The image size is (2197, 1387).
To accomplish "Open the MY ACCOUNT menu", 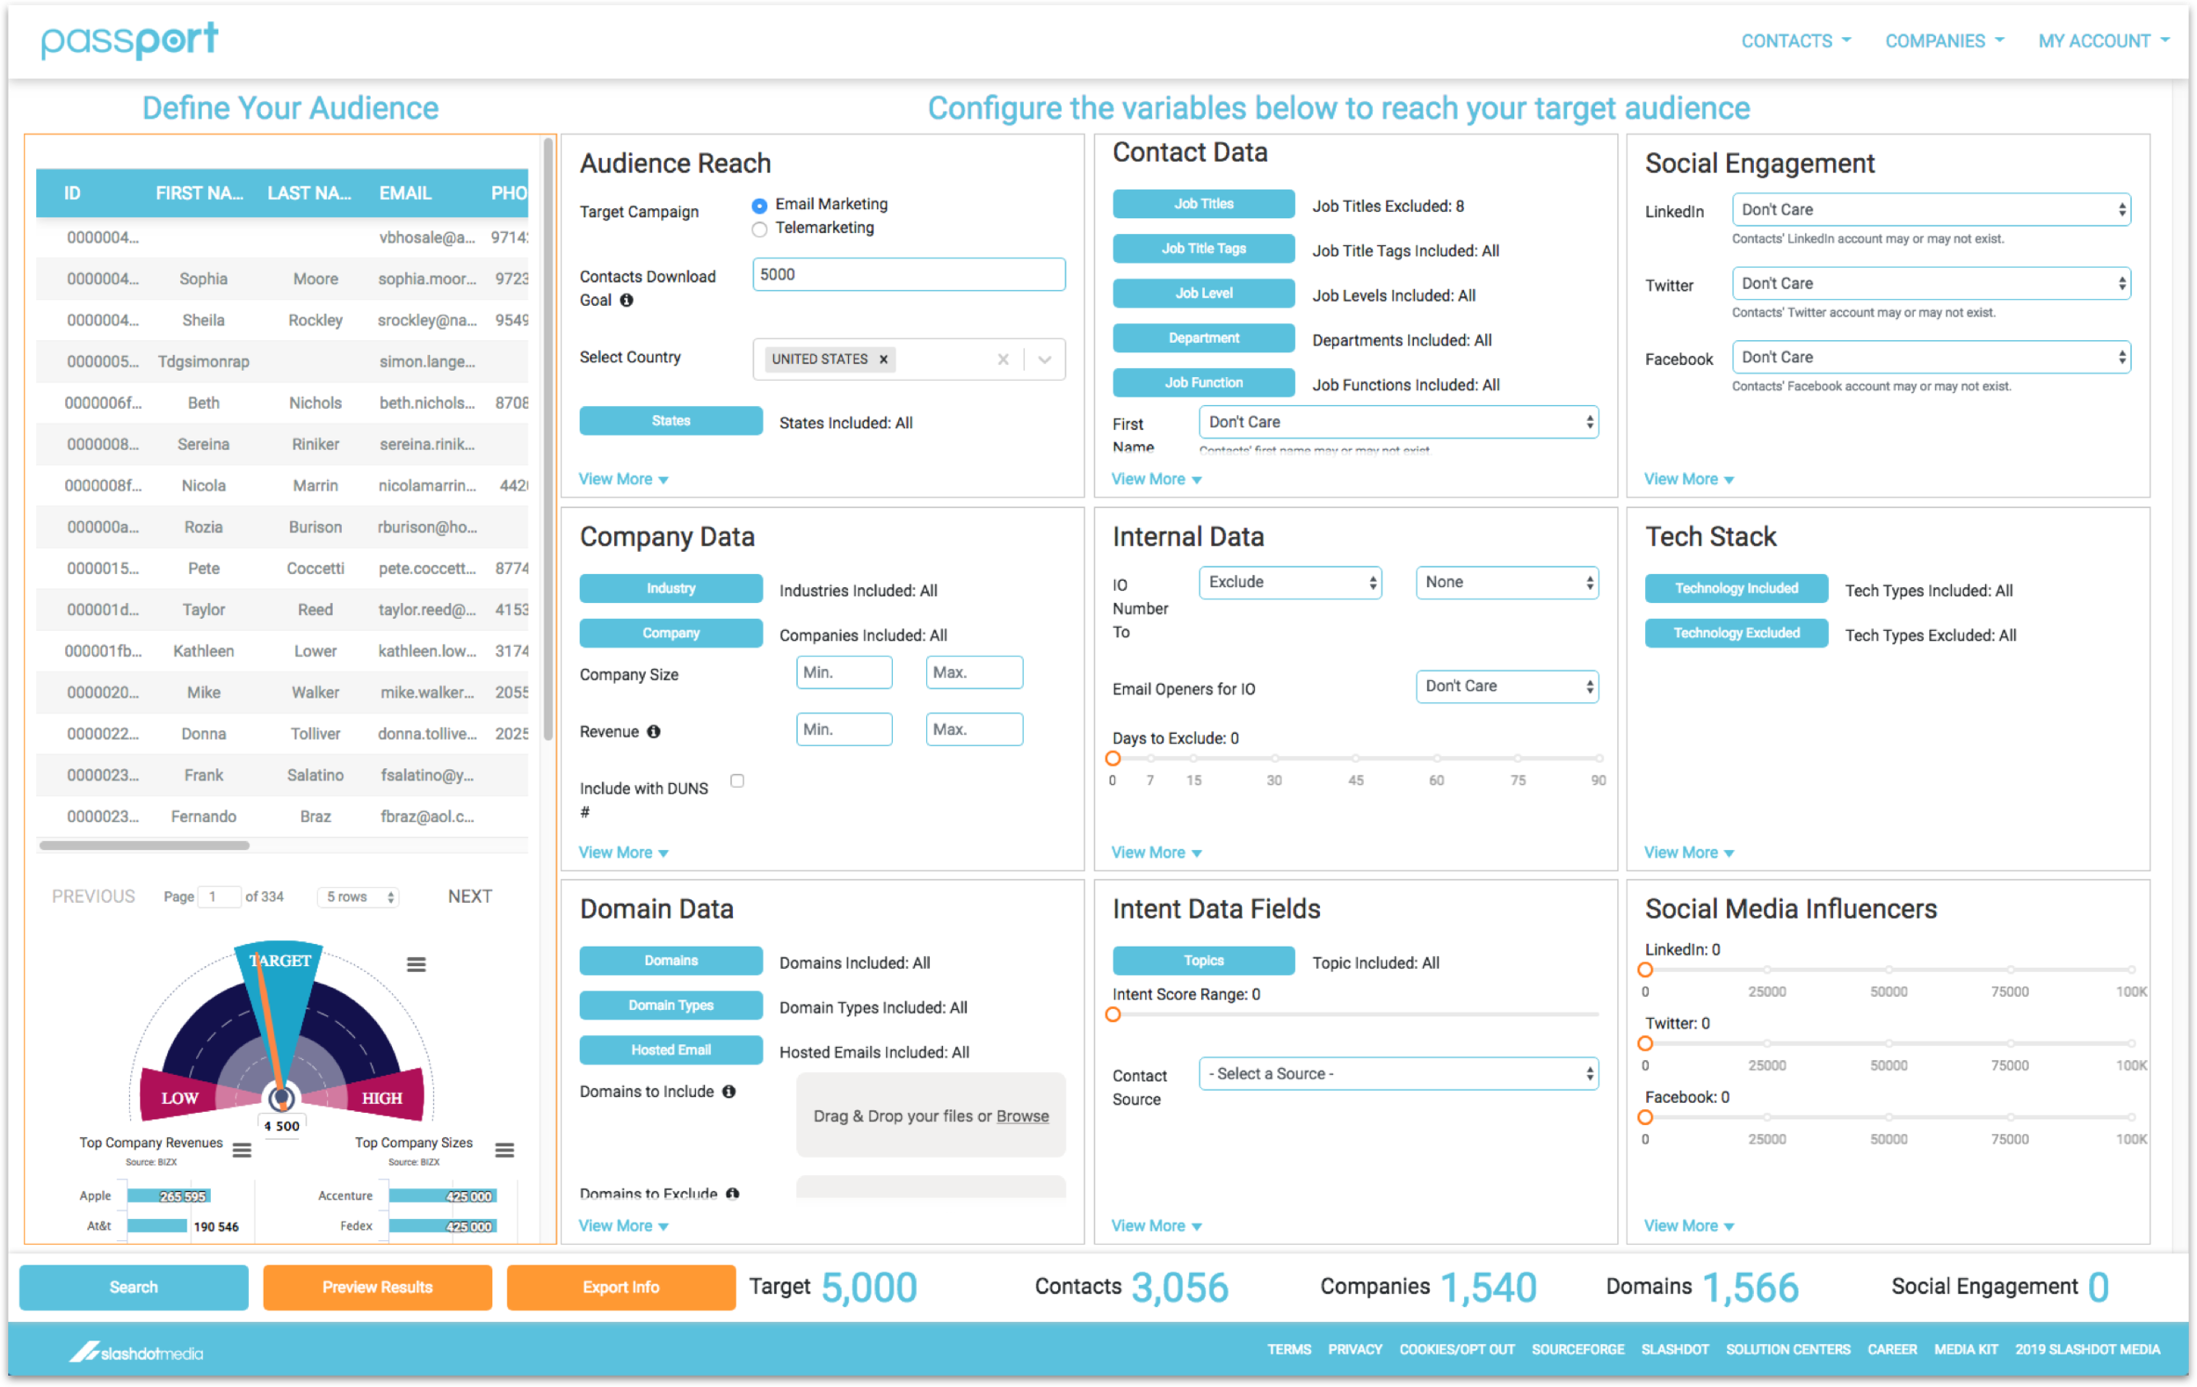I will pos(2103,41).
